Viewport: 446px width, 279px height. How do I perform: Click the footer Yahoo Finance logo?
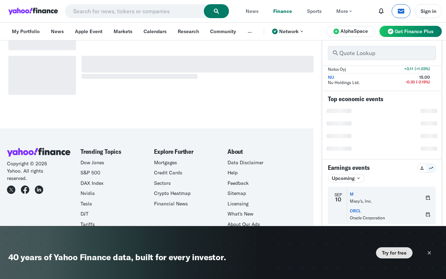click(39, 152)
